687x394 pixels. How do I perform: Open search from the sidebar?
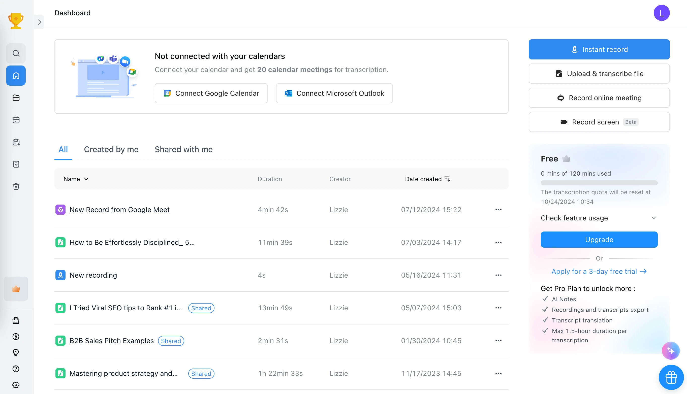pos(16,53)
